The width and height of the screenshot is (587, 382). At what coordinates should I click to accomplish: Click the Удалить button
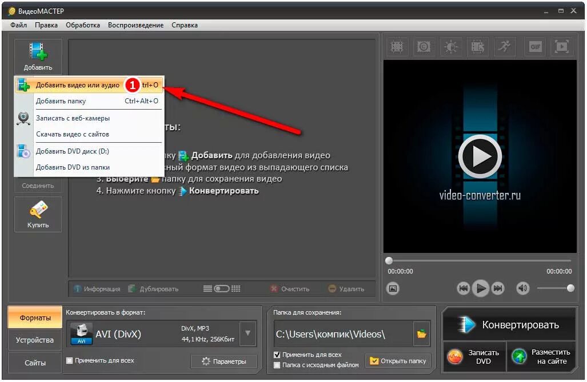click(x=346, y=289)
